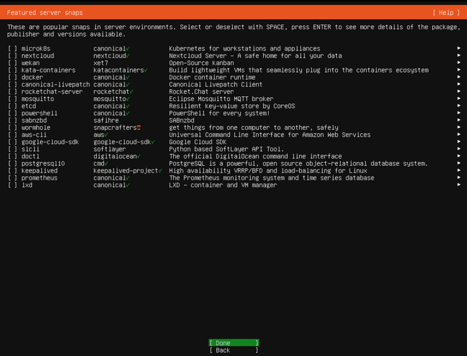This screenshot has height=356, width=467.
Task: Expand the postgresql10 row arrow
Action: click(459, 163)
